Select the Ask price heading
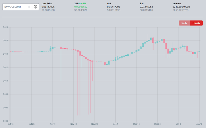Screen dimensions: 206x128 pyautogui.click(x=109, y=4)
